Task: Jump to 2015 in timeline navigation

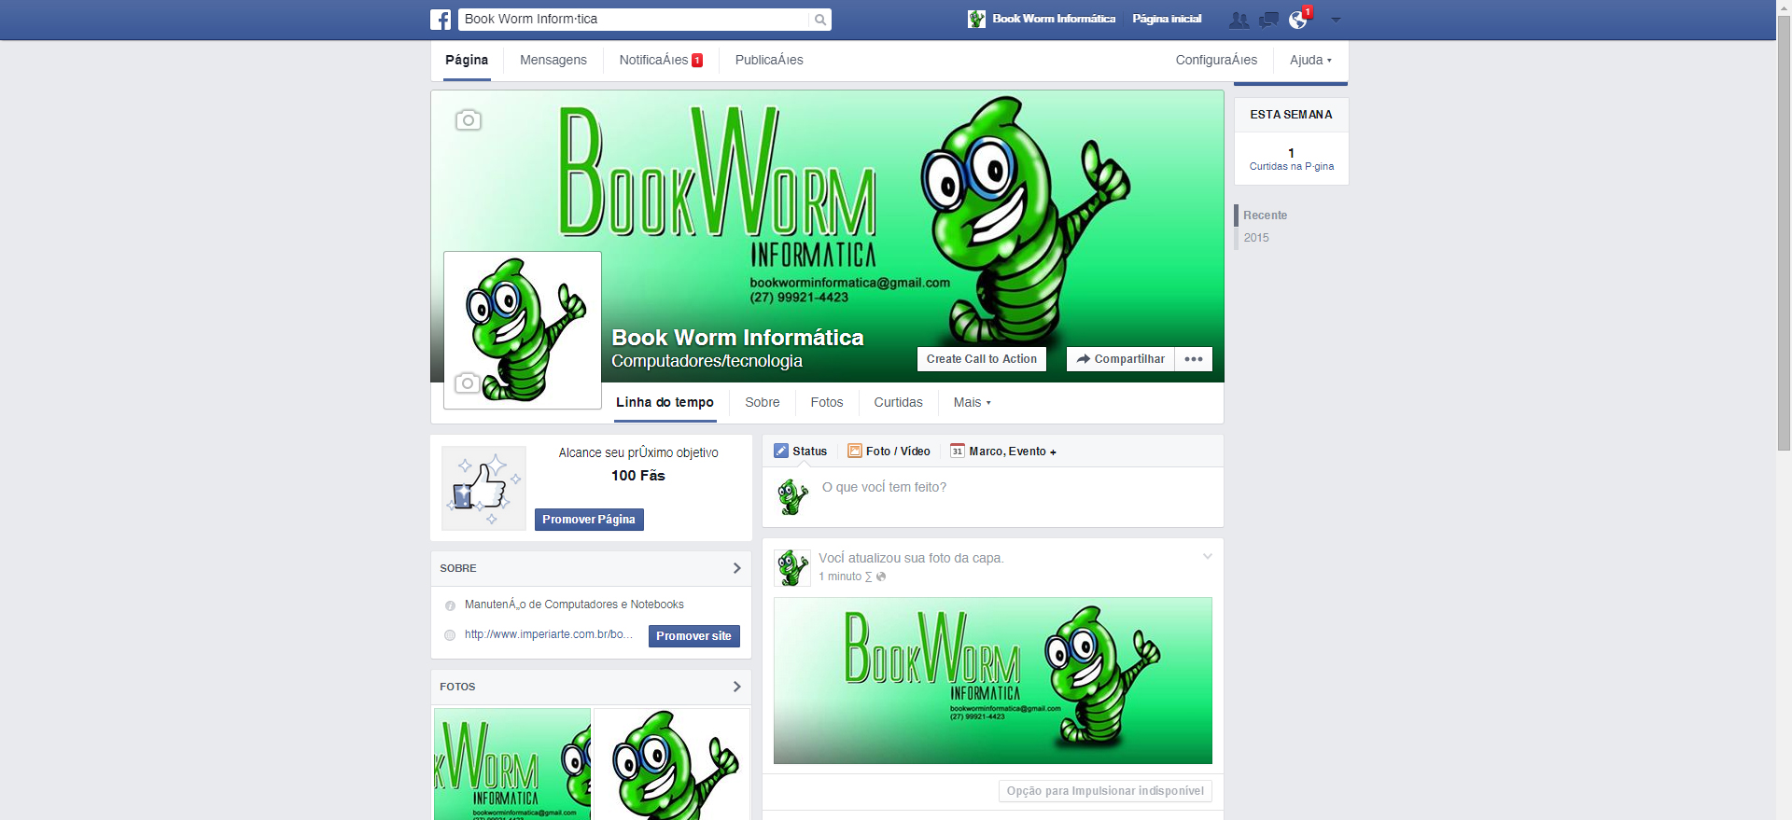Action: (1256, 238)
